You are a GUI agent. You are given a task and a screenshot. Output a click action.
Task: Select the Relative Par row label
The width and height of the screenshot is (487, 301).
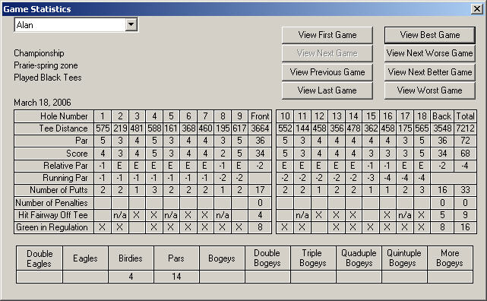click(54, 166)
